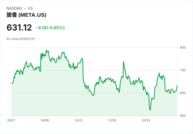Click the 10/21 date axis label
This screenshot has height=134, width=193.
tap(79, 120)
